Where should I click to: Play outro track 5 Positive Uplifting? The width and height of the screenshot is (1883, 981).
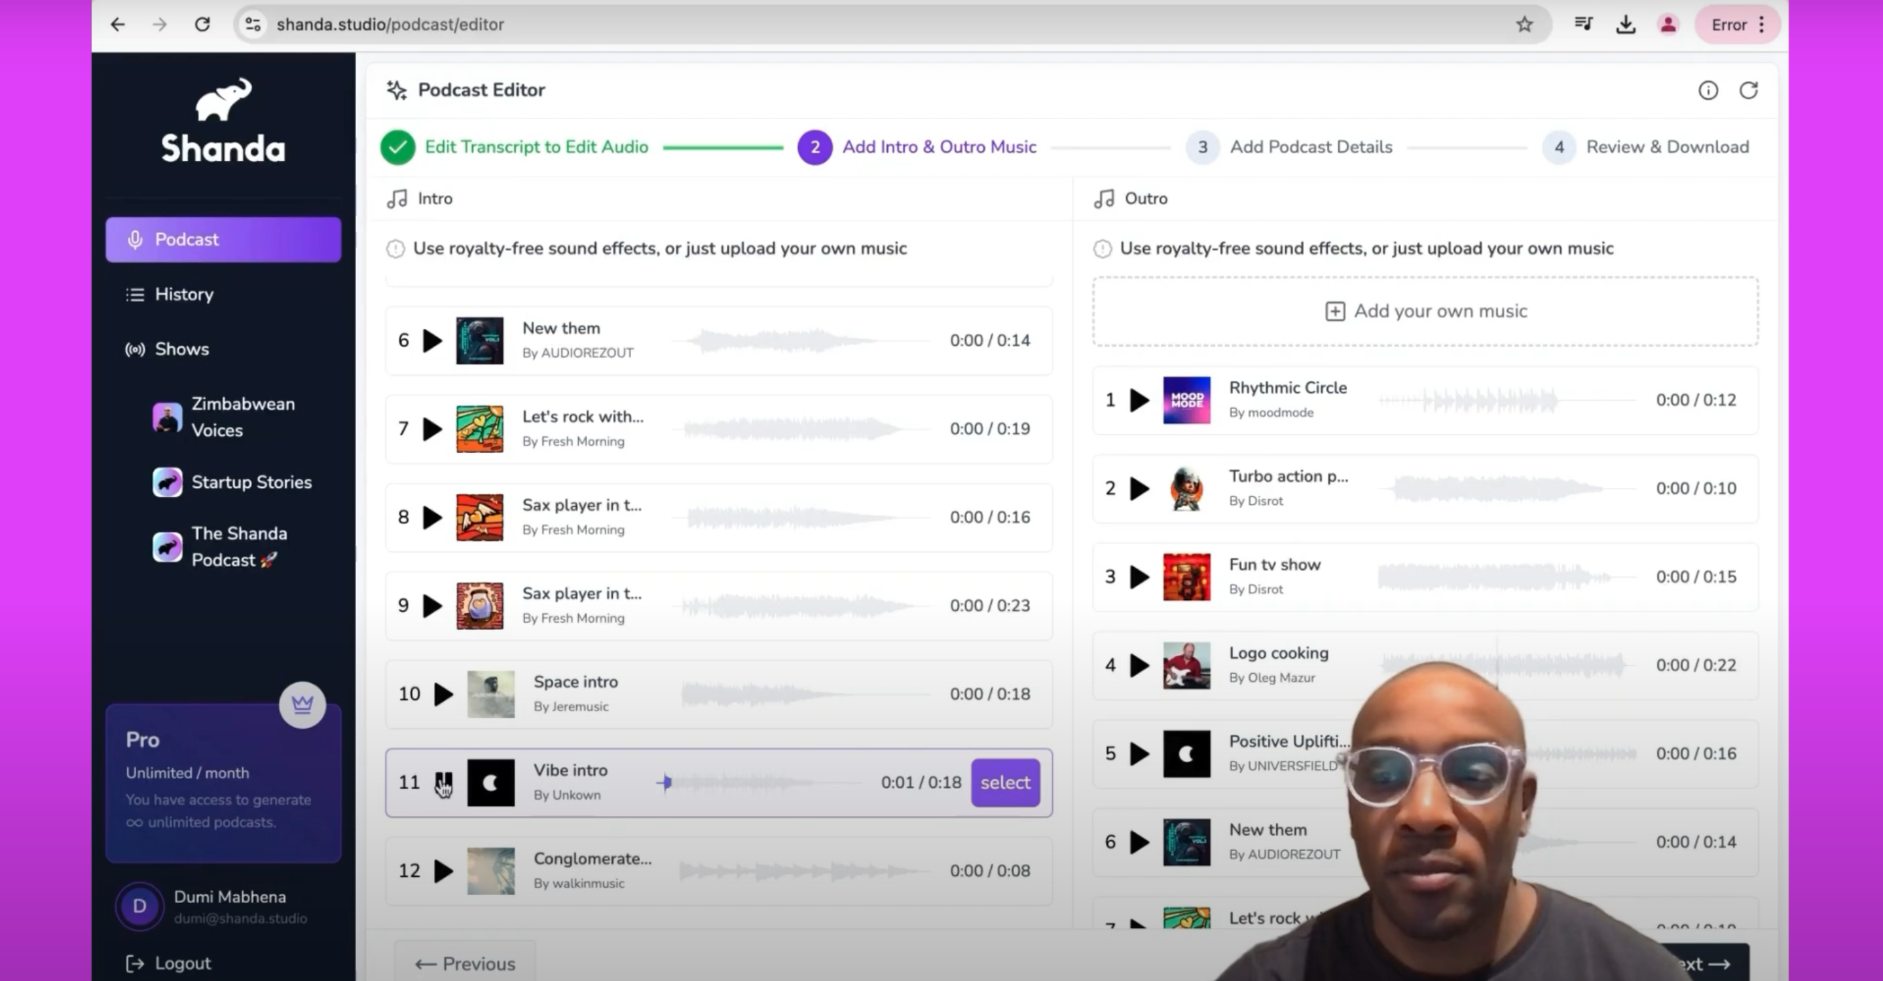1140,754
